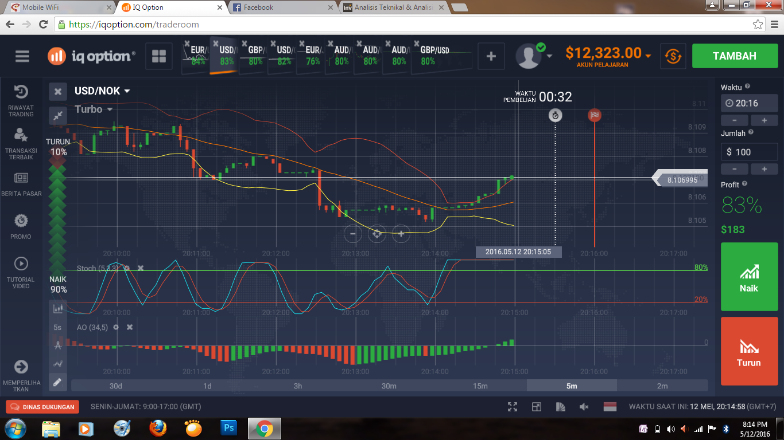Open deposit refresh icon beside balance
Screen dimensions: 784x440
[673, 56]
